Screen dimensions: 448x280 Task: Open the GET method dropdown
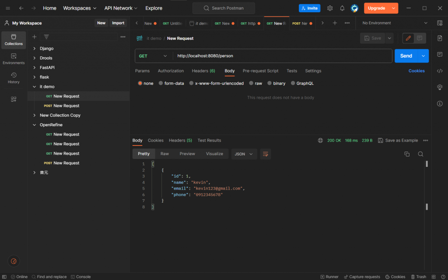(154, 56)
